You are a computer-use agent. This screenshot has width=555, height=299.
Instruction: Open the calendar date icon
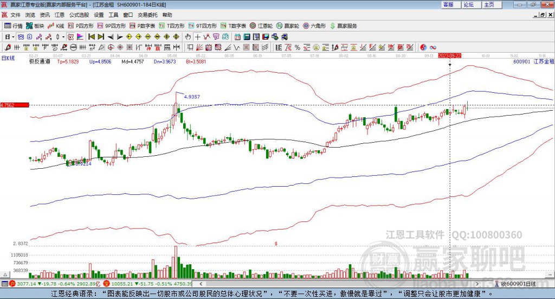237,37
